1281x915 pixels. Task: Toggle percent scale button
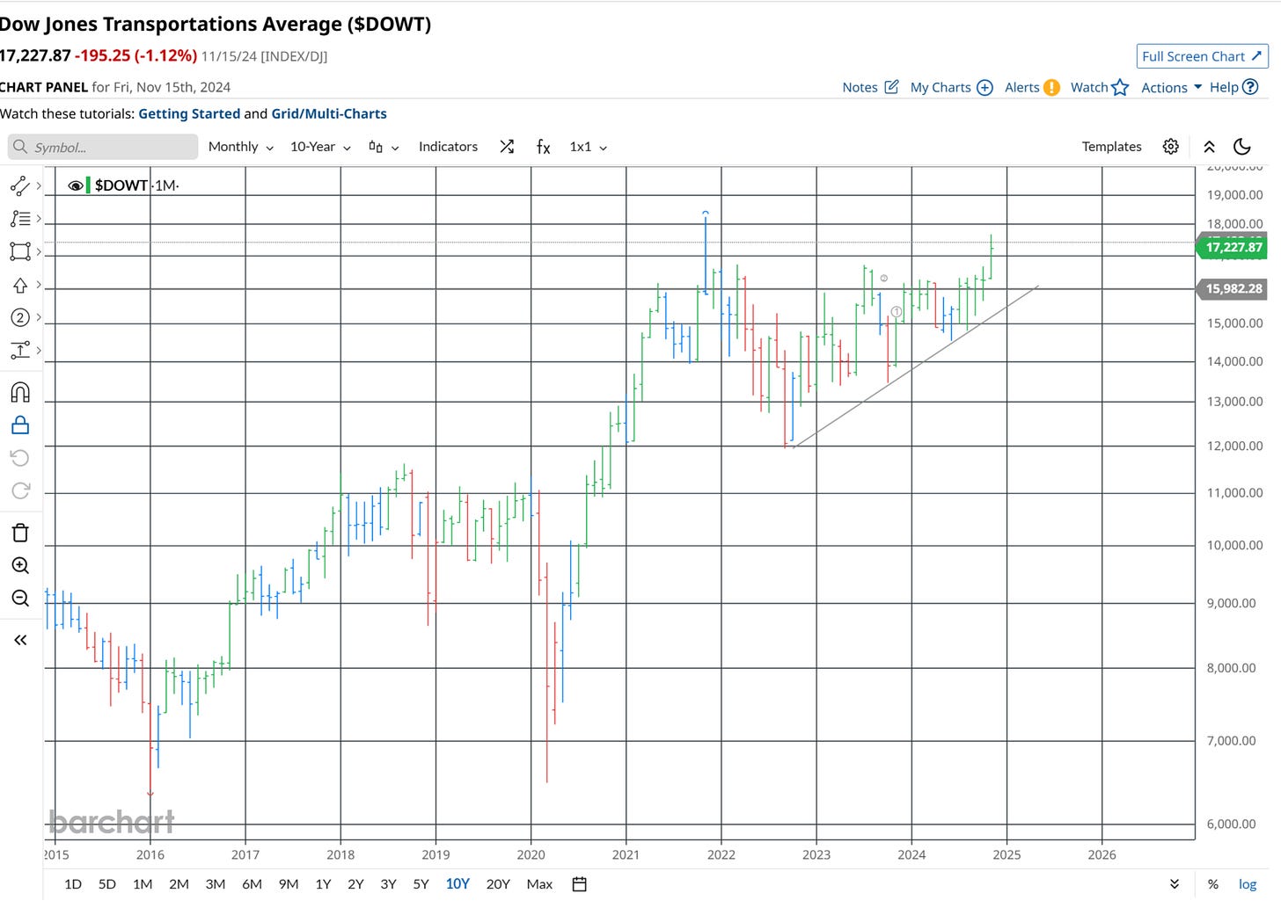point(1213,884)
